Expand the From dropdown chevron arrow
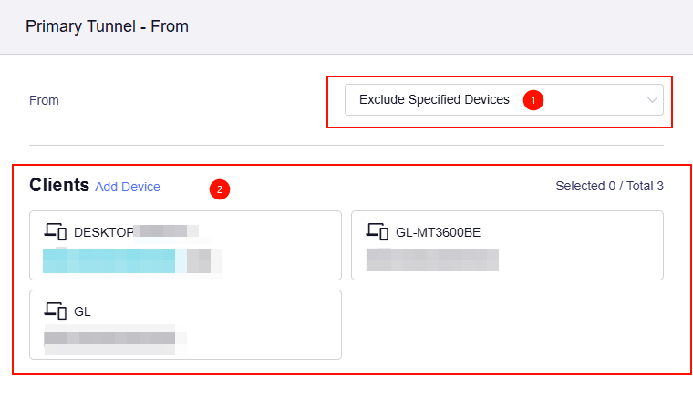Image resolution: width=693 pixels, height=397 pixels. coord(652,100)
